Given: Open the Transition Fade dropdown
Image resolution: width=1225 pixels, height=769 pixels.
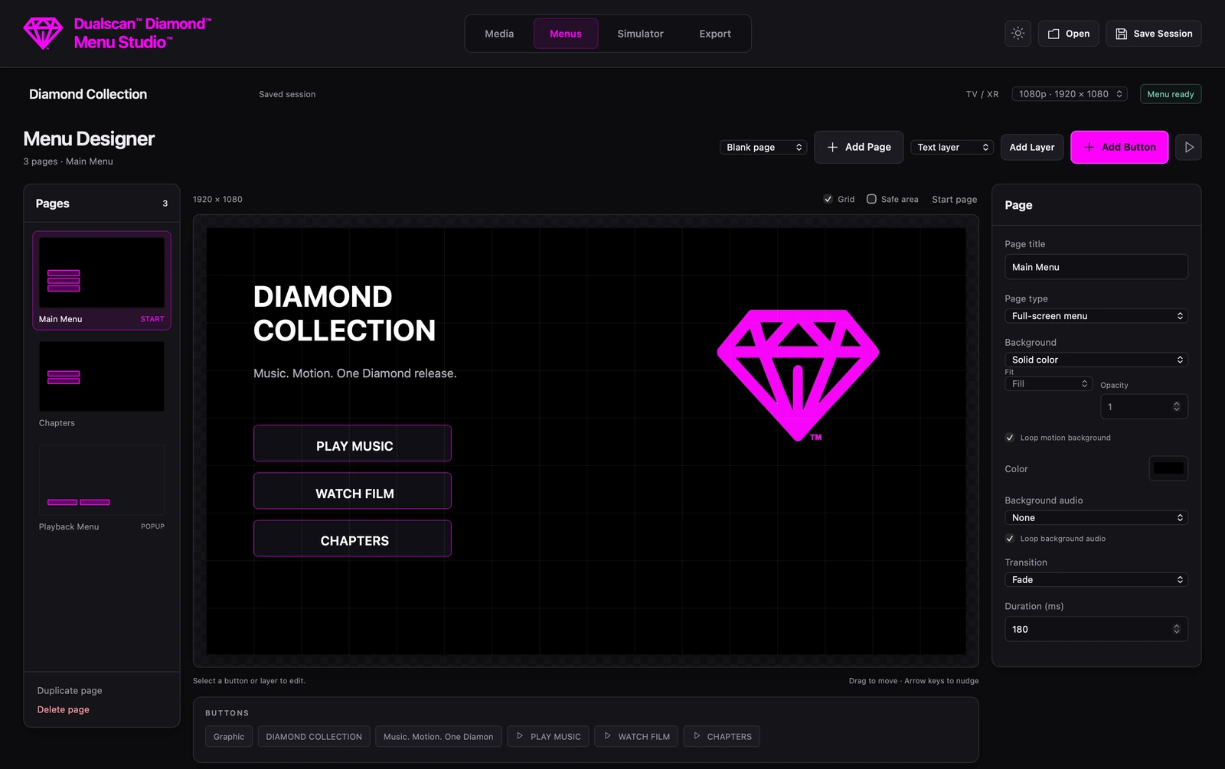Looking at the screenshot, I should point(1096,580).
